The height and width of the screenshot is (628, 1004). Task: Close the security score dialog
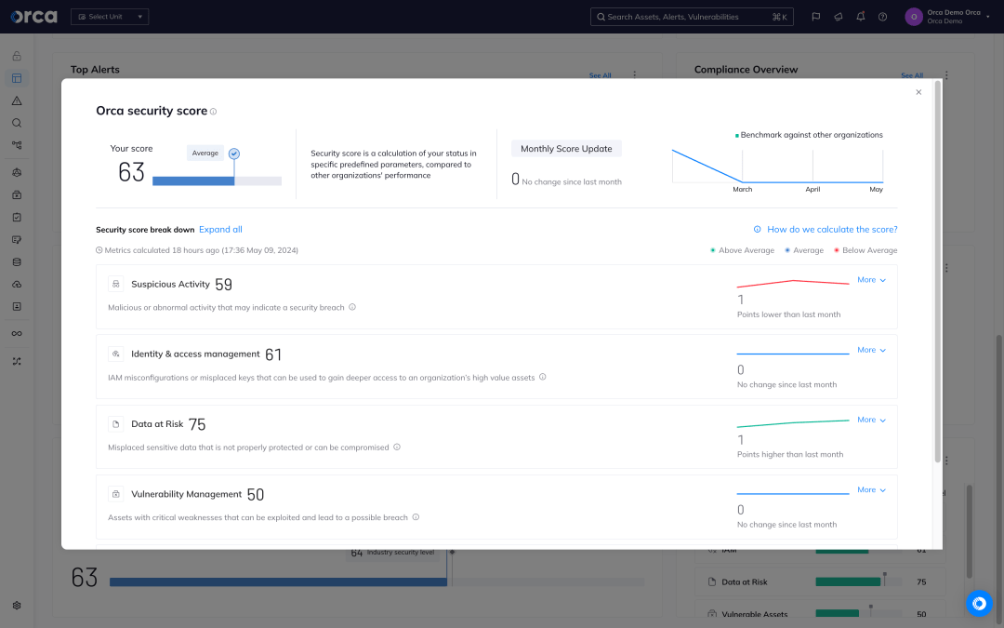[x=918, y=92]
